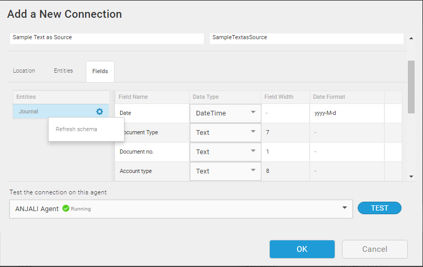Open Data Type dropdown for Document no.
Image resolution: width=423 pixels, height=267 pixels.
pyautogui.click(x=225, y=152)
